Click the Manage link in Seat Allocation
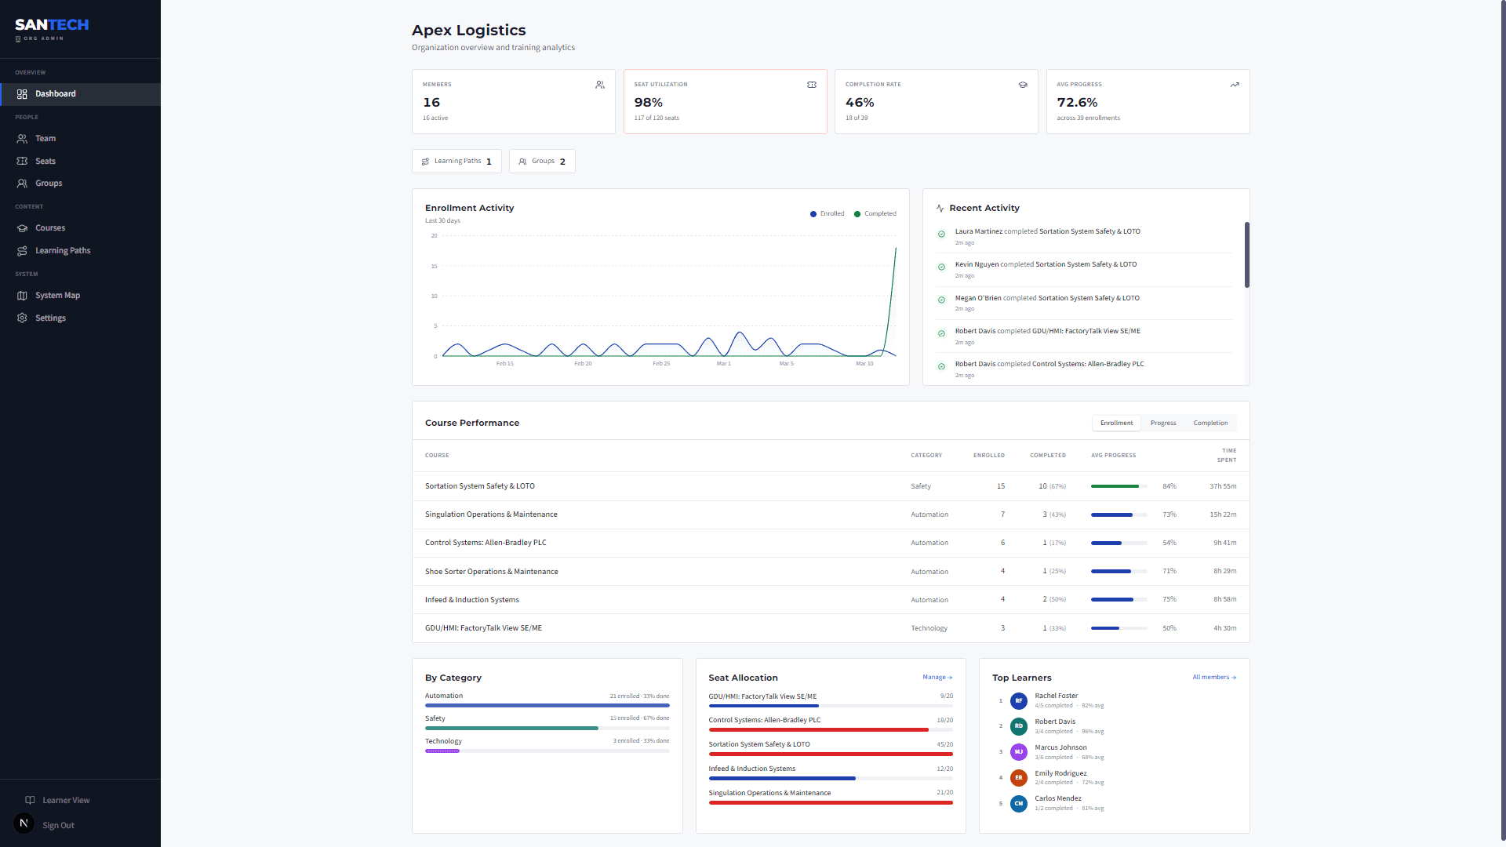 (x=937, y=678)
